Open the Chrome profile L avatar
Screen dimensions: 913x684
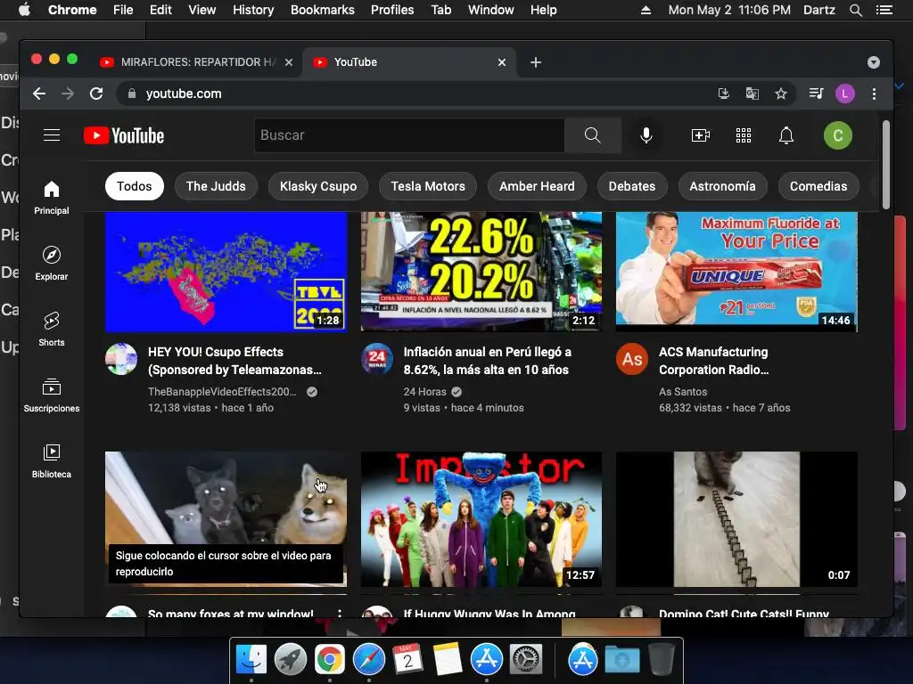point(845,94)
